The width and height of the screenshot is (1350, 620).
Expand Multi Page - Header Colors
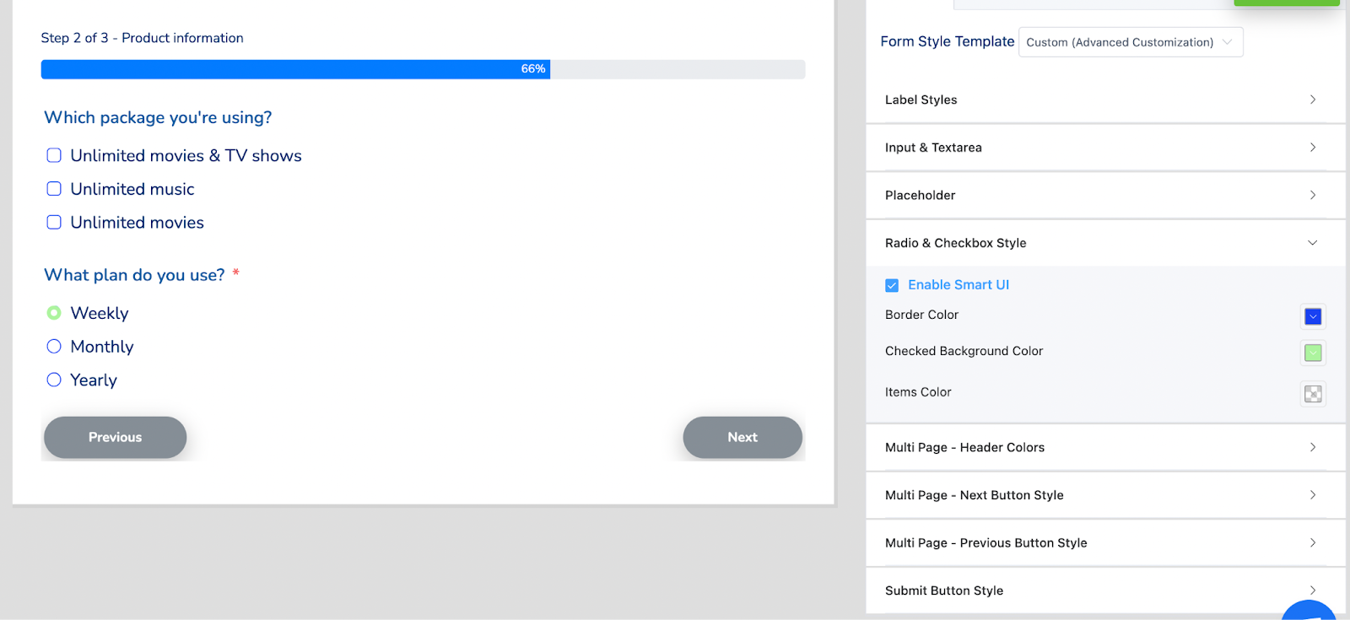point(1105,447)
